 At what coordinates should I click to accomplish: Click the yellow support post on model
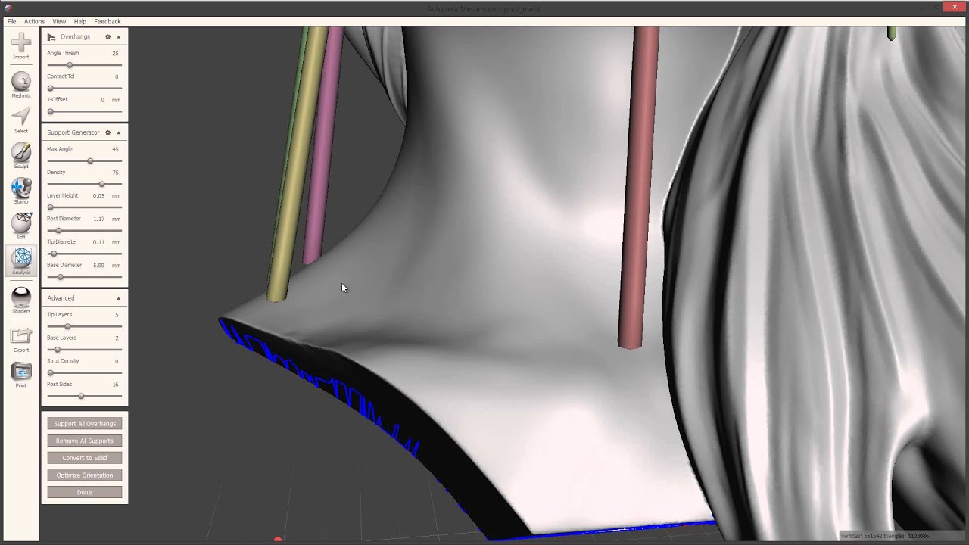click(x=298, y=167)
